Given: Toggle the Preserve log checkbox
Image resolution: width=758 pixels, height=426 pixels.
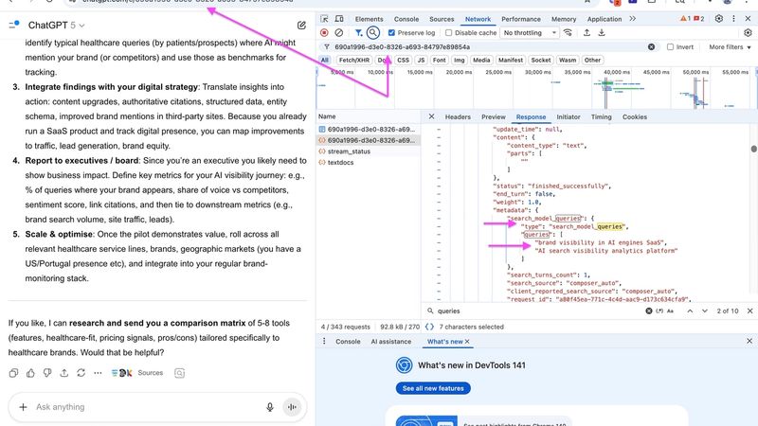Looking at the screenshot, I should (x=391, y=33).
